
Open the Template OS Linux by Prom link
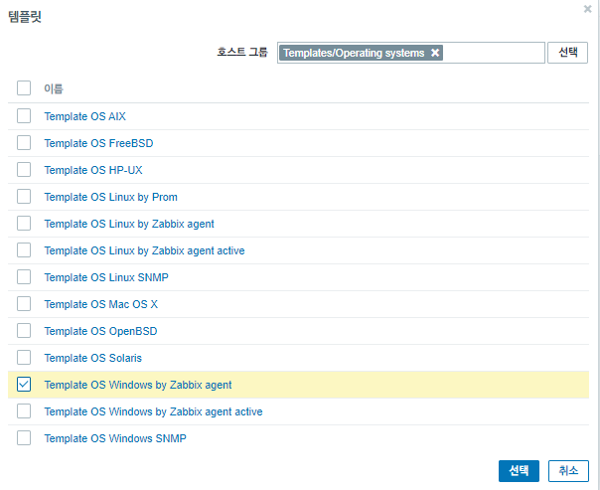[x=111, y=197]
